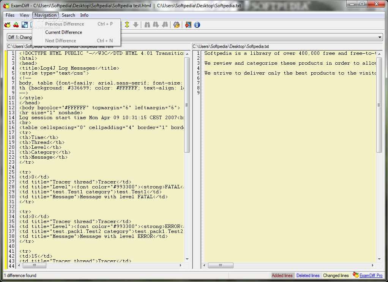Click the blue info about icon

197,25
